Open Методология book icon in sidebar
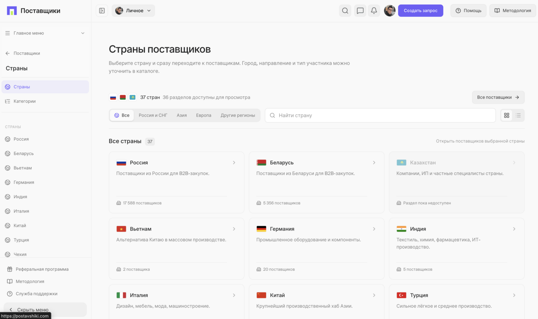Viewport: 538px width, 319px height. tap(10, 282)
